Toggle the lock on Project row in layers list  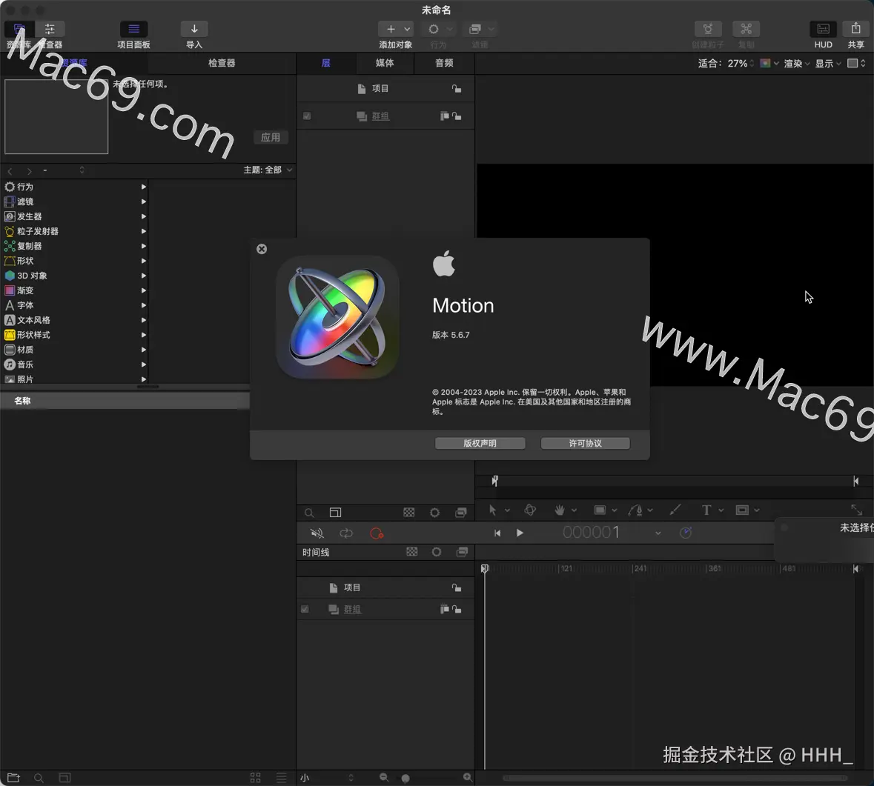(x=457, y=89)
